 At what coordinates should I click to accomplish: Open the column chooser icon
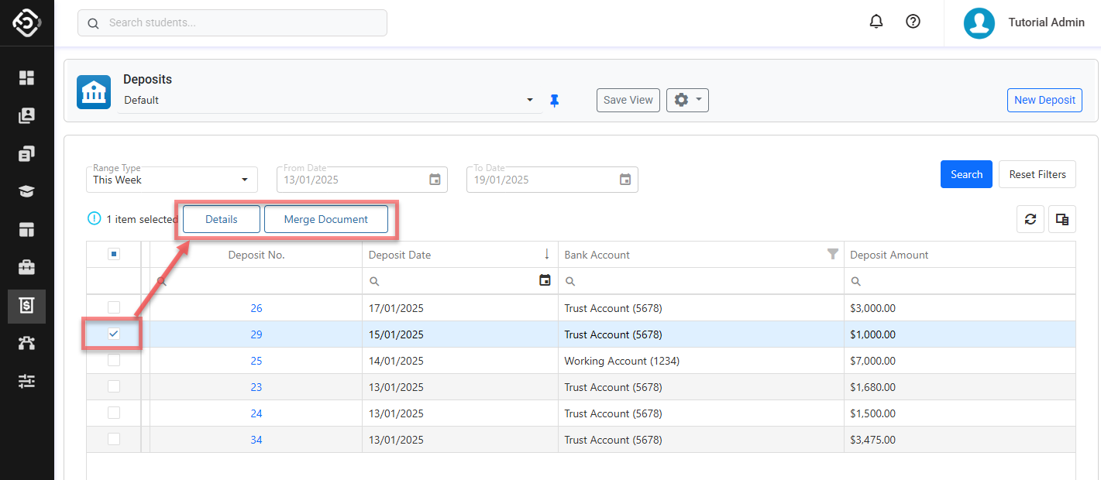point(1062,219)
